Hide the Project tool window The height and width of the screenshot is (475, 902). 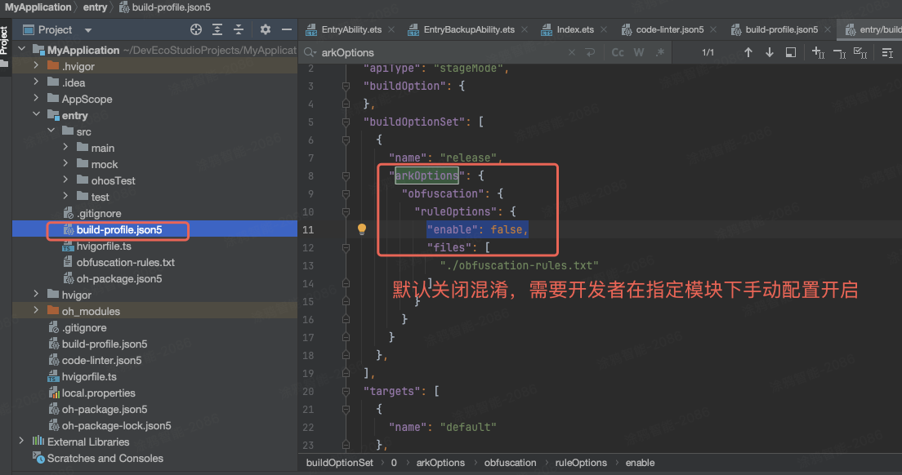(287, 30)
